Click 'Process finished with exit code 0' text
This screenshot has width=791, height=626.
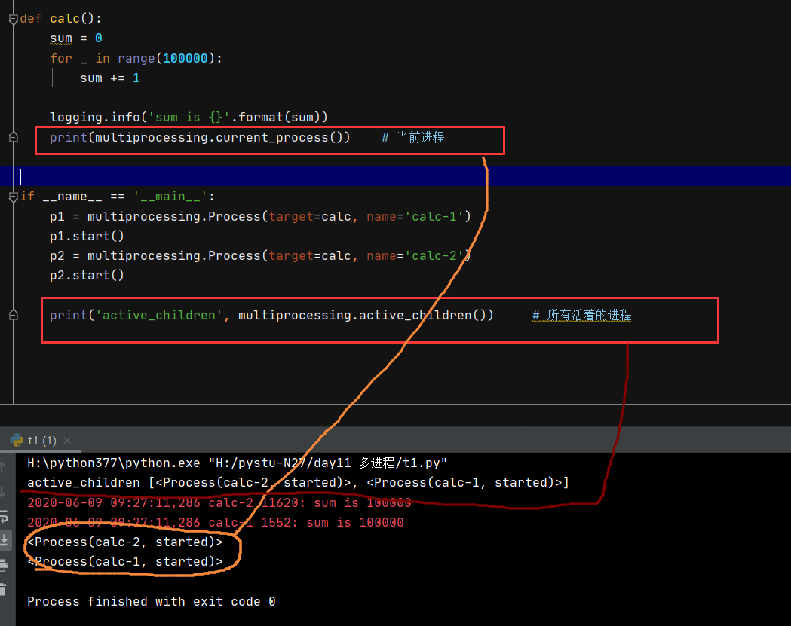151,601
